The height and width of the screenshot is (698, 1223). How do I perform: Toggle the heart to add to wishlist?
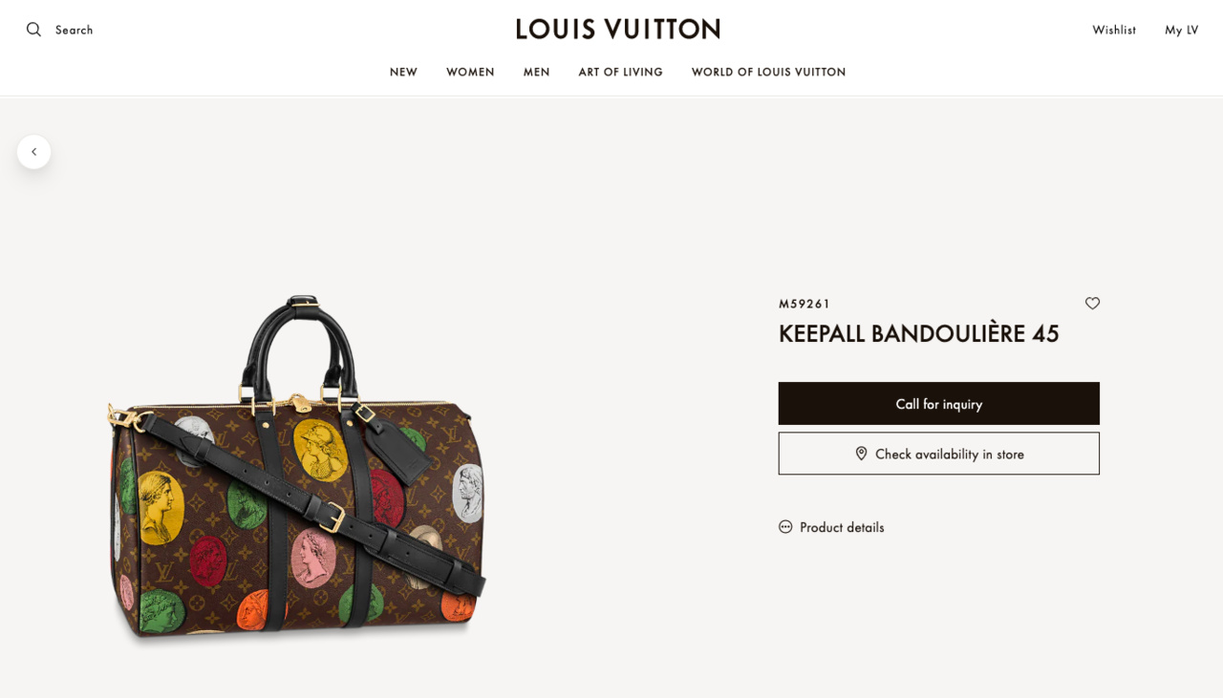1092,303
